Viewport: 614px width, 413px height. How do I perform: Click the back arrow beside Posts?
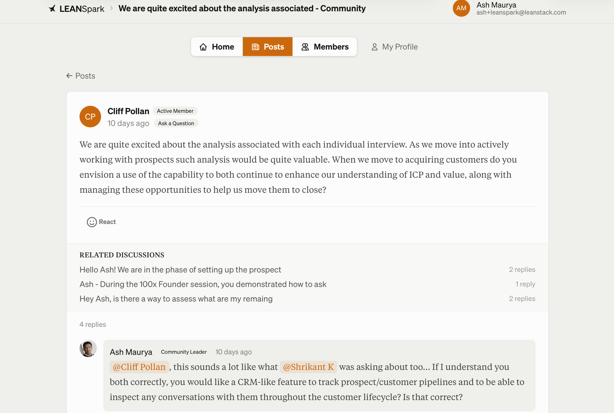(x=69, y=76)
